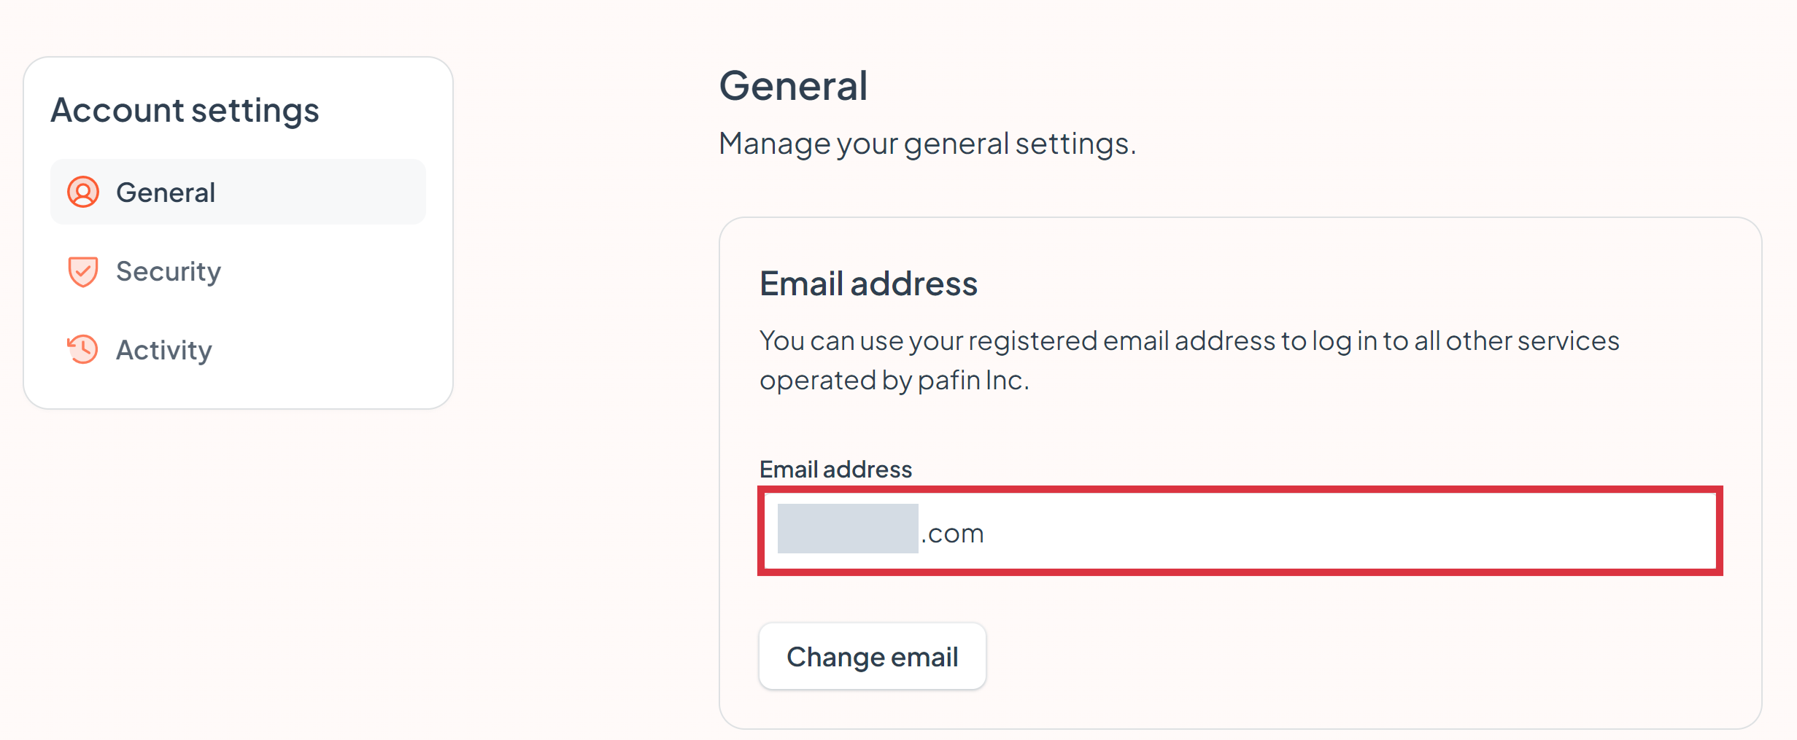The image size is (1797, 740).
Task: Click the small "Email address" field label
Action: tap(835, 470)
